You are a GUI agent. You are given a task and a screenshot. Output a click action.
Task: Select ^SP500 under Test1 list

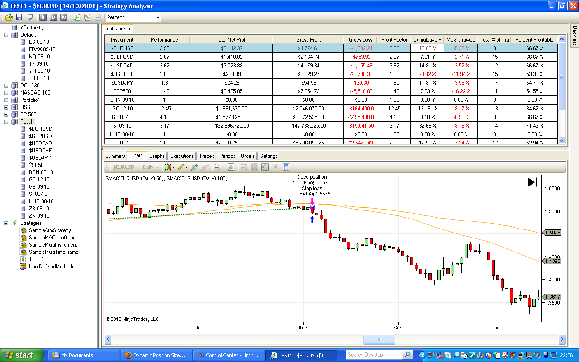(x=37, y=165)
